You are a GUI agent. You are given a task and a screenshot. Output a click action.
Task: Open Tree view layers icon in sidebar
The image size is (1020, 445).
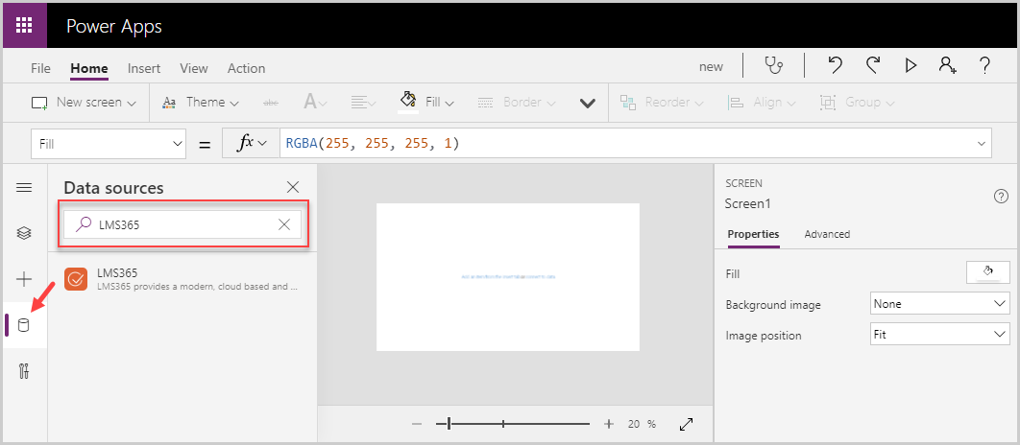click(24, 233)
